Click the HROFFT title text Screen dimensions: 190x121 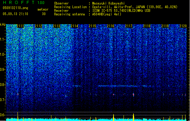point(18,2)
